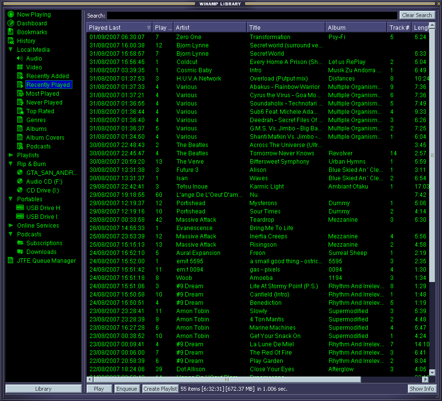The image size is (442, 401).
Task: Click the Enqueue button
Action: coord(127,389)
